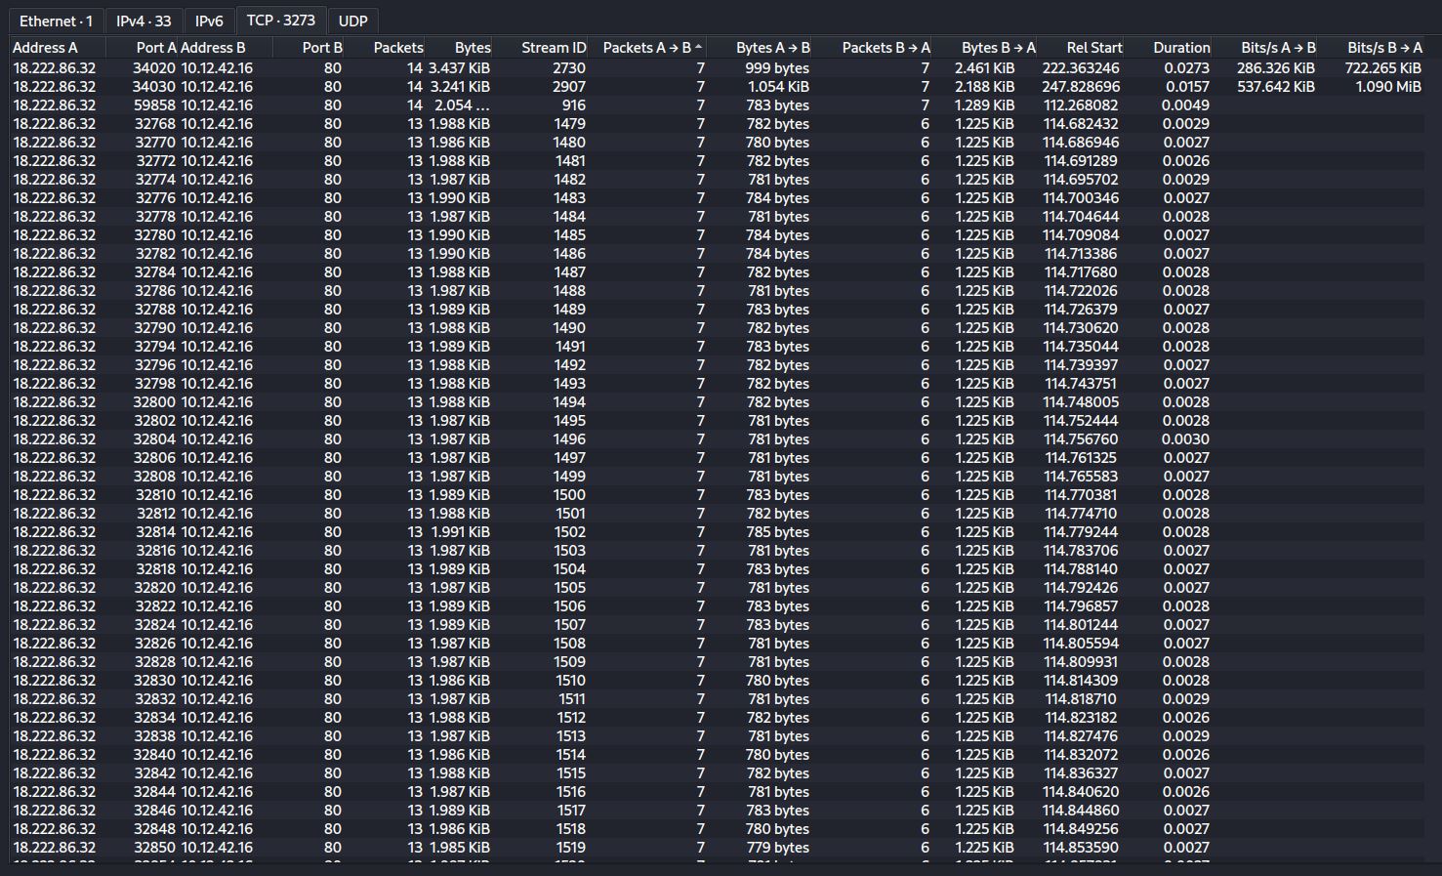The width and height of the screenshot is (1442, 876).
Task: Click the 785 bytes cell
Action: [x=777, y=532]
